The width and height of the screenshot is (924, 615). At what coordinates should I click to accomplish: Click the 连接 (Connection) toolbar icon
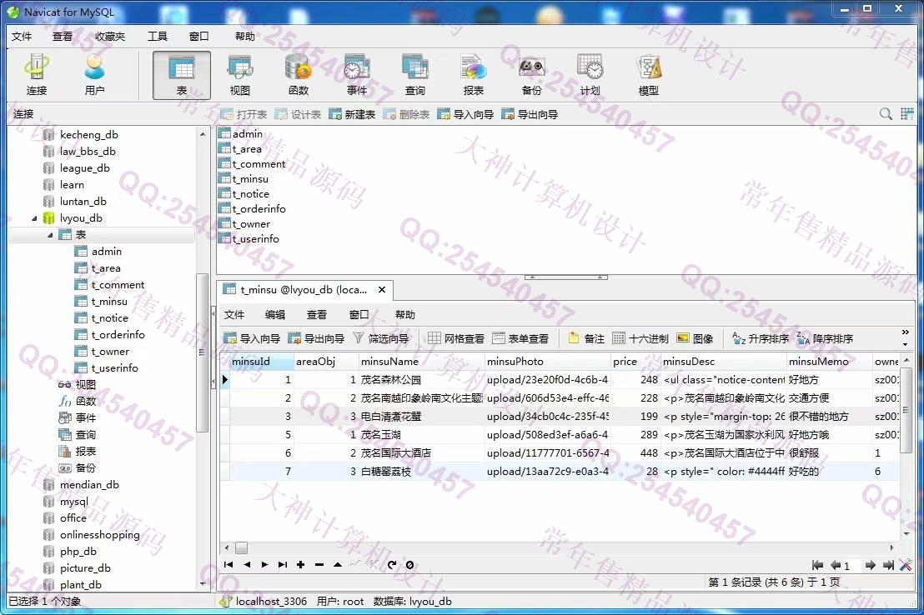[x=36, y=75]
